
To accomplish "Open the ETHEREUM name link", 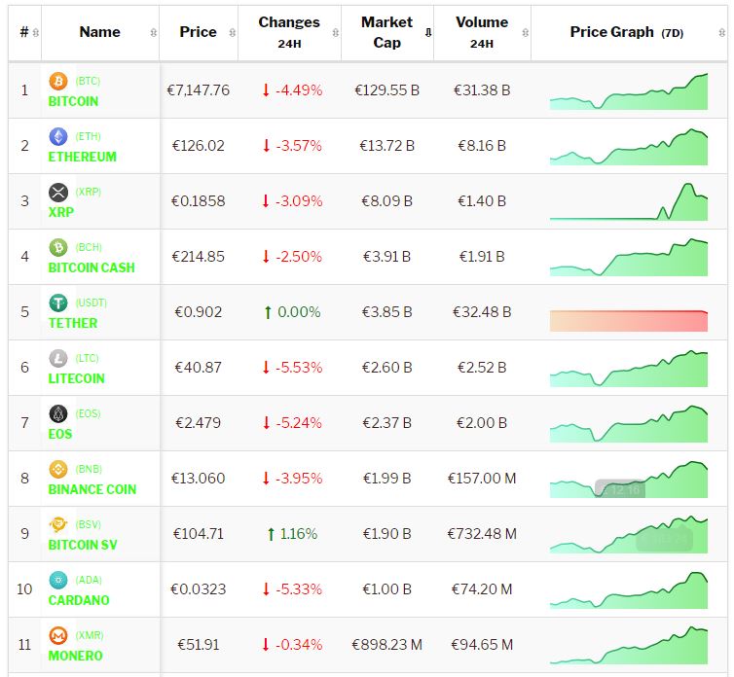I will click(82, 157).
